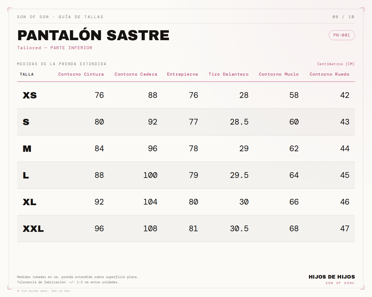Click the Entrepierna column header

182,74
